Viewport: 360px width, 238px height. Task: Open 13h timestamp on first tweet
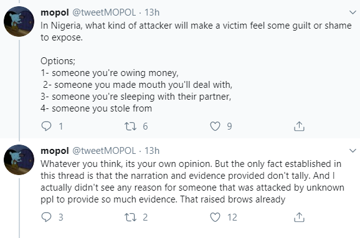pyautogui.click(x=152, y=12)
